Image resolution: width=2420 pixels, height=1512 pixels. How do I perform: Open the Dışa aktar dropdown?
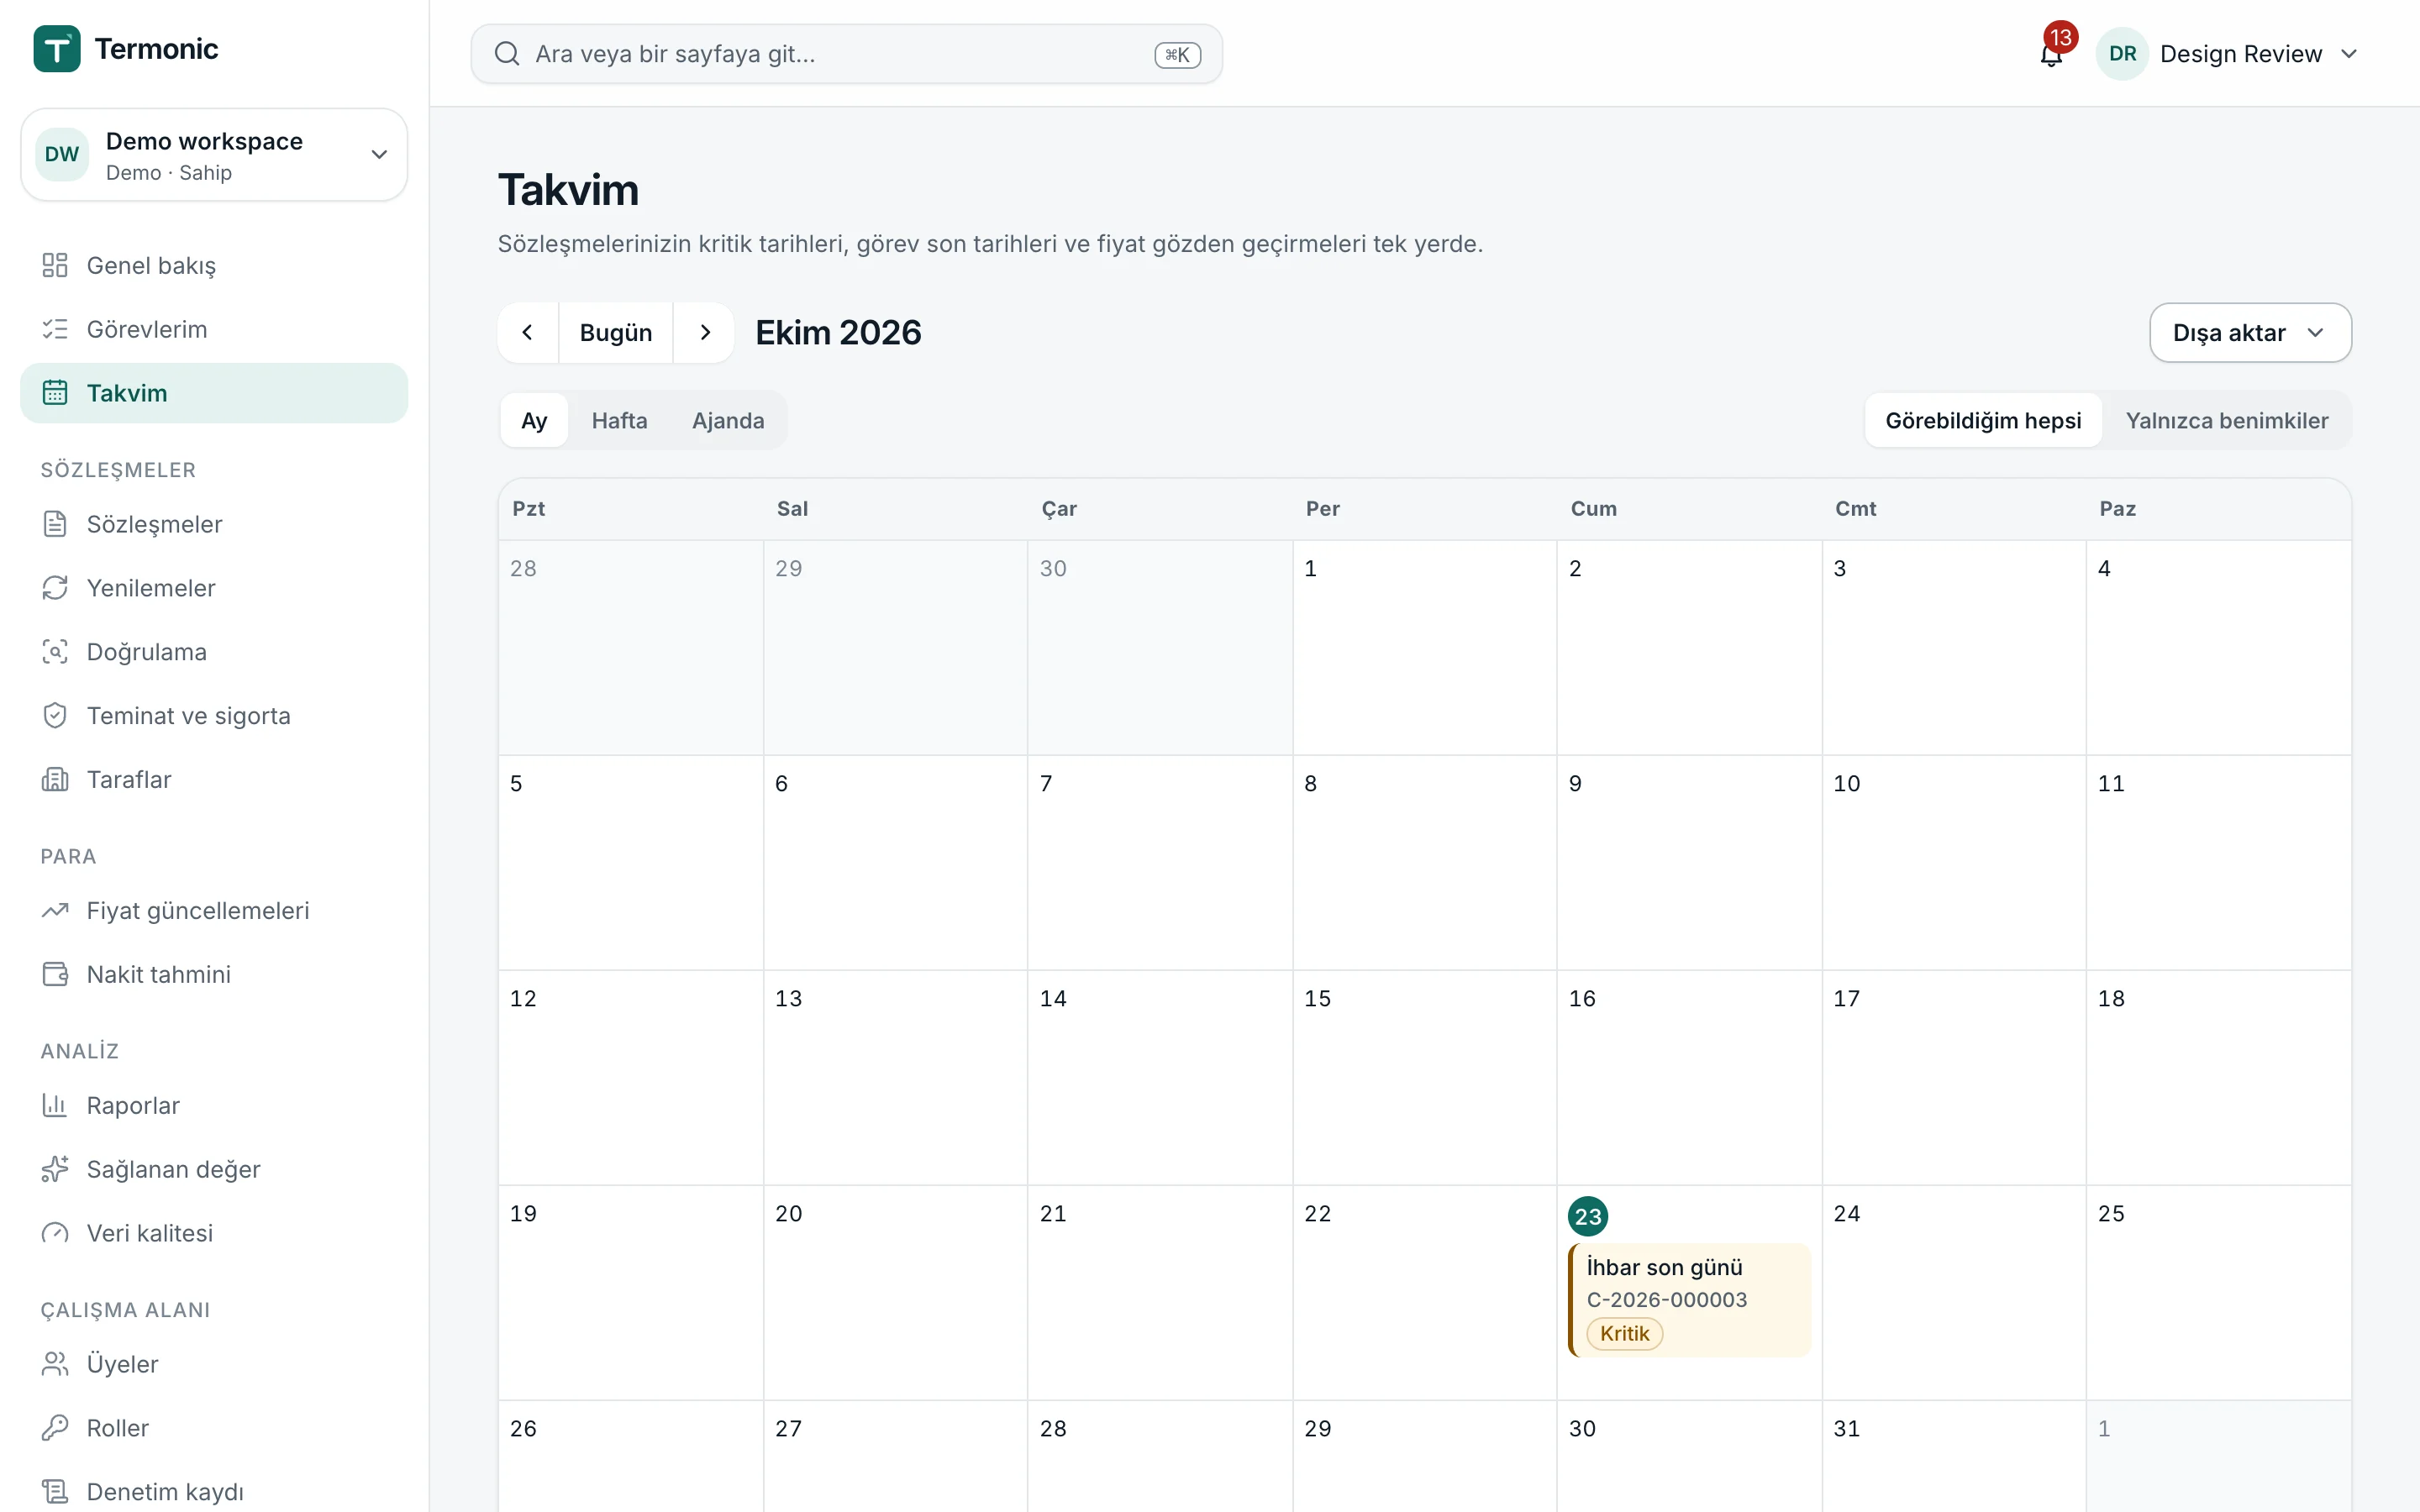[2250, 333]
